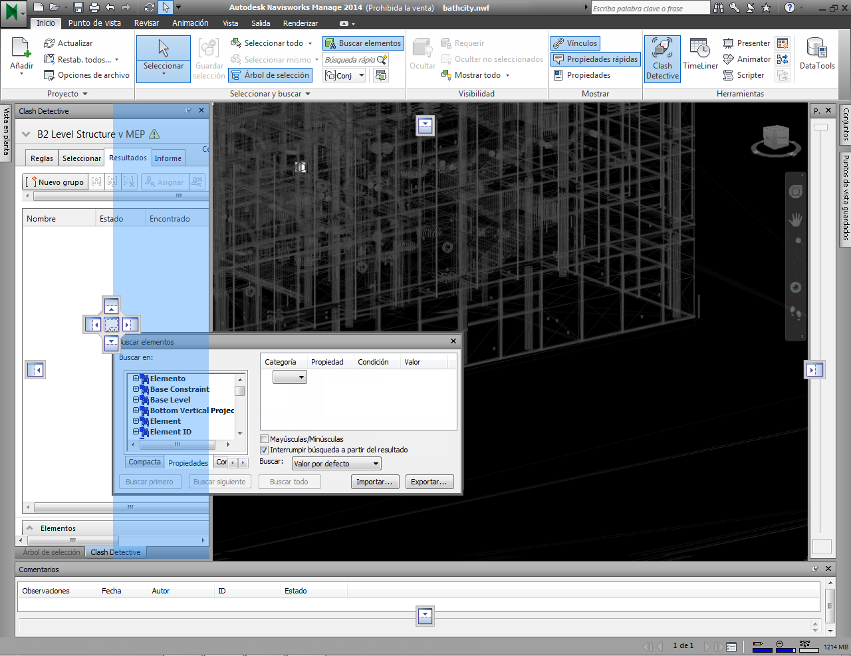
Task: Launch the DataTools icon
Action: pyautogui.click(x=817, y=55)
